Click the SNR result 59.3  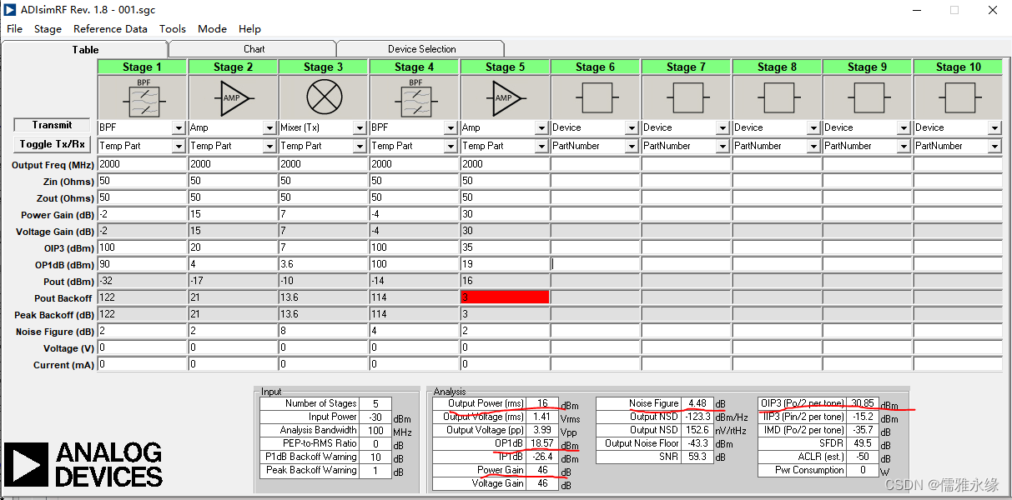coord(697,457)
